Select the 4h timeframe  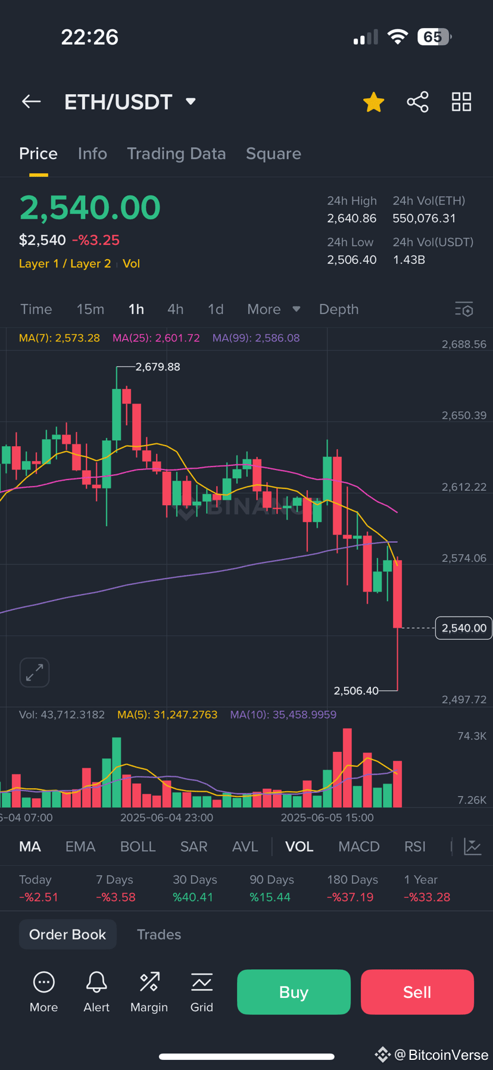[x=175, y=309]
